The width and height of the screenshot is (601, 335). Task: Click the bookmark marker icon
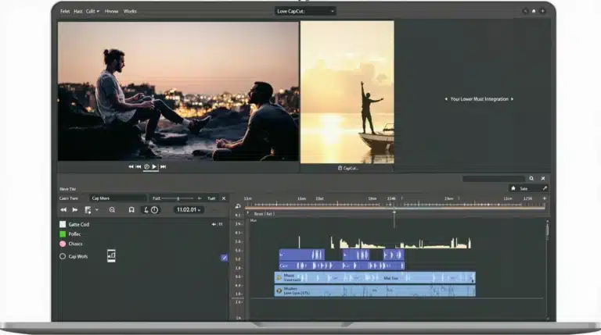pyautogui.click(x=131, y=210)
